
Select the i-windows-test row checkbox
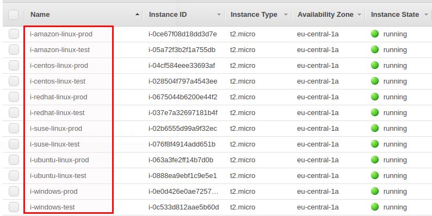[x=14, y=207]
